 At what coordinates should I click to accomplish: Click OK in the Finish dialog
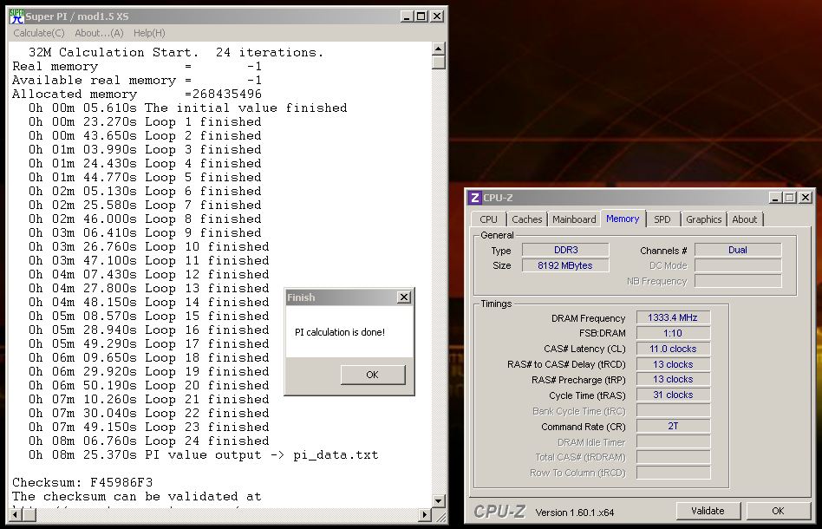click(x=373, y=375)
